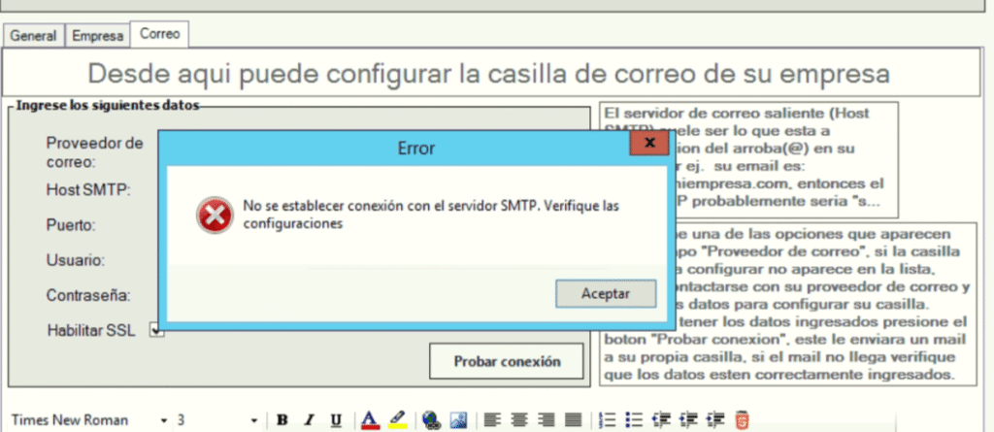Open the Empresa tab
Image resolution: width=994 pixels, height=432 pixels.
point(98,36)
